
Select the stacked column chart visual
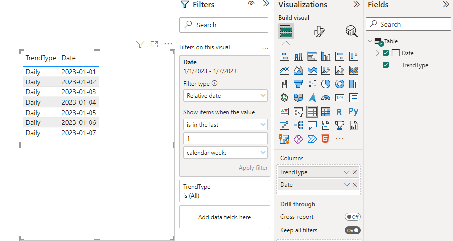coord(298,57)
